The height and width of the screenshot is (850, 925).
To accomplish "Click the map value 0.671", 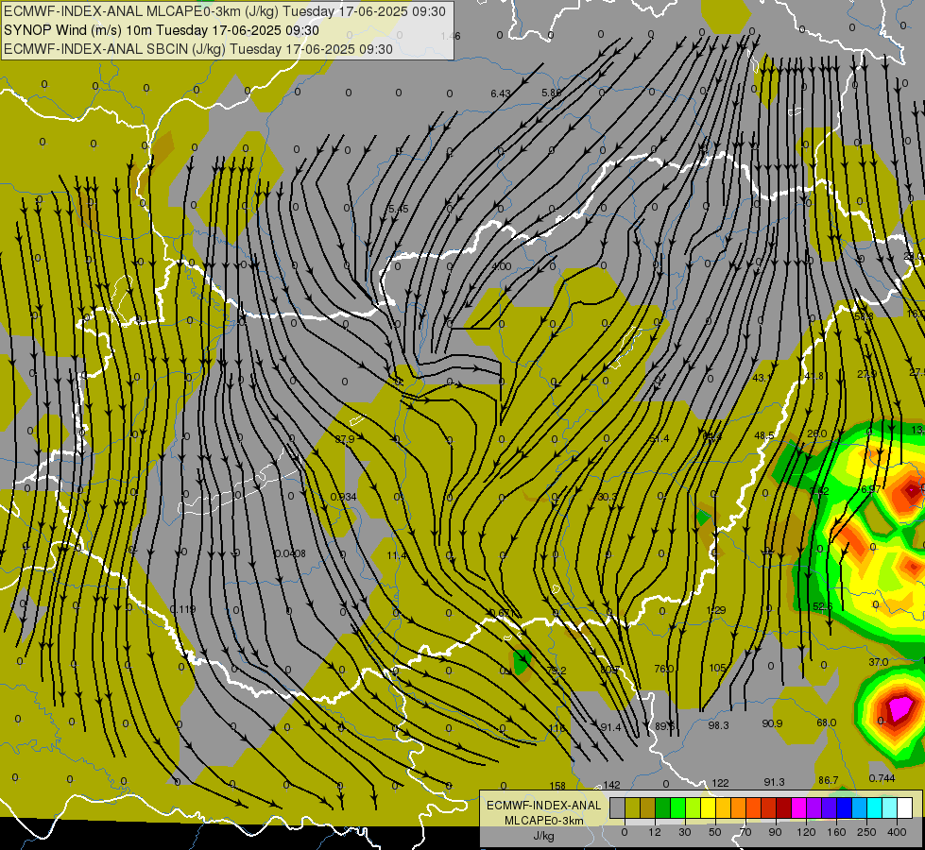I will click(502, 613).
